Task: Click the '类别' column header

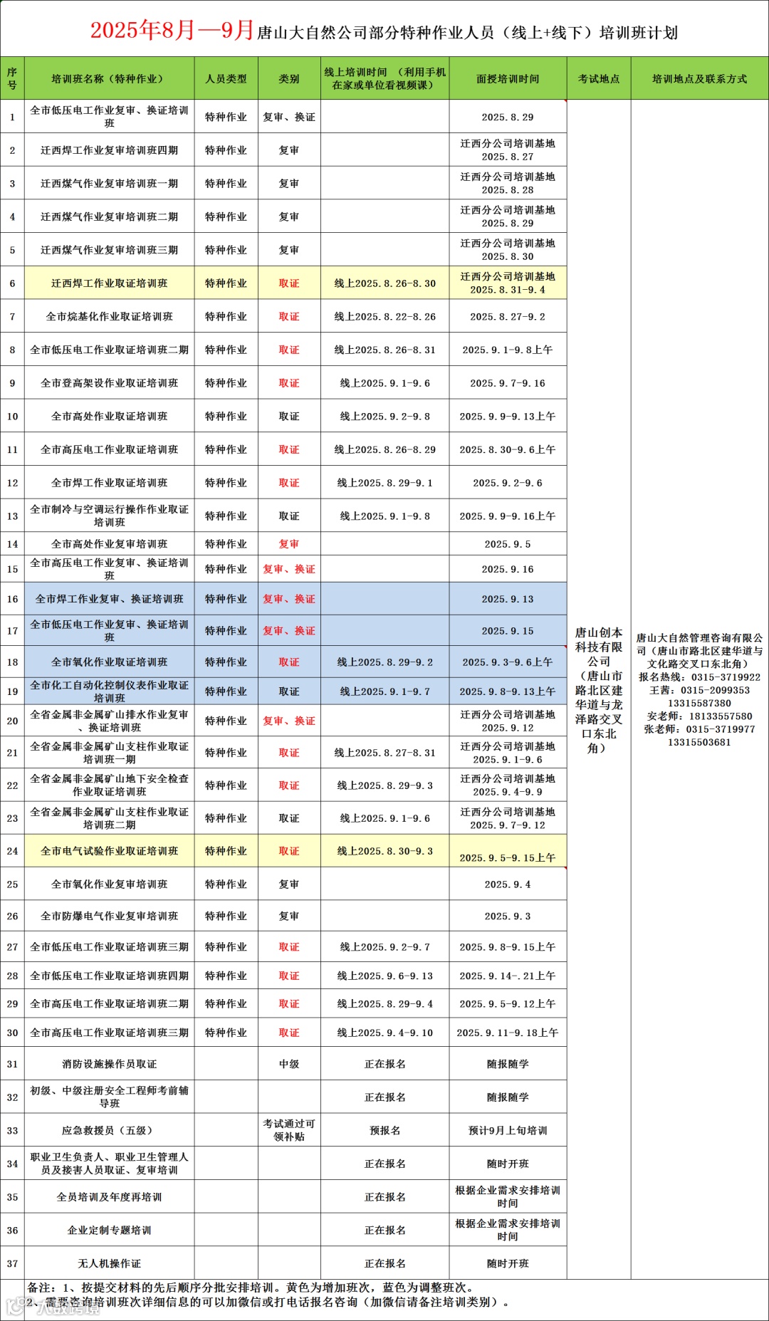Action: click(289, 78)
